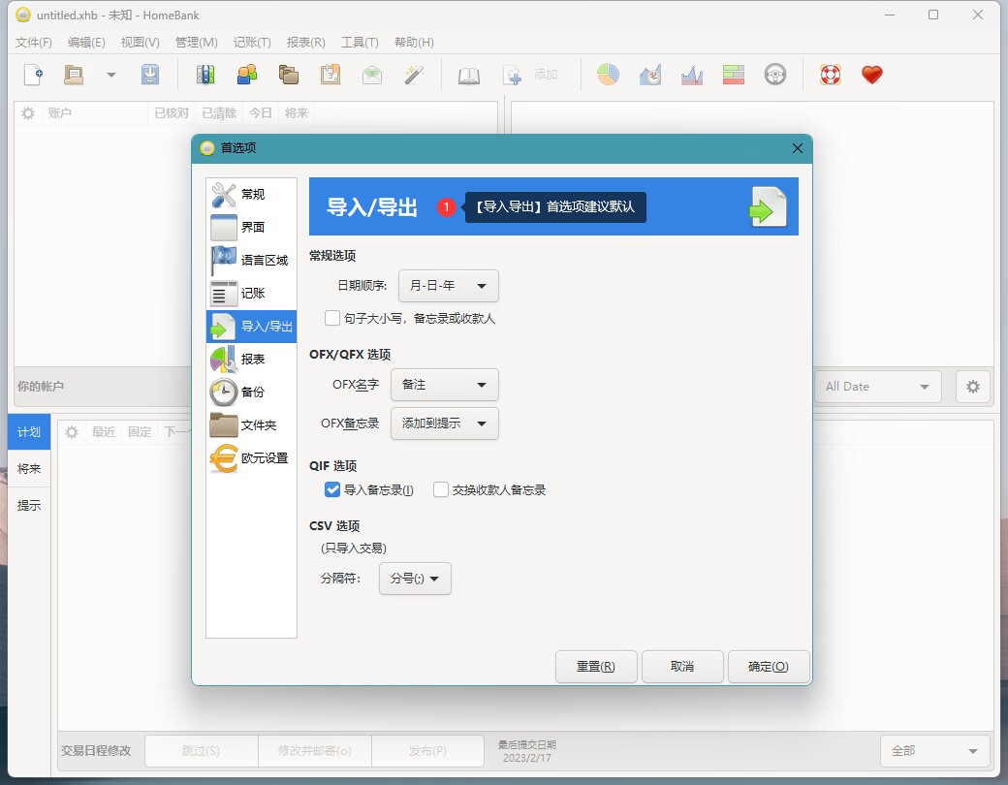Switch to the 将来 tab

point(29,469)
